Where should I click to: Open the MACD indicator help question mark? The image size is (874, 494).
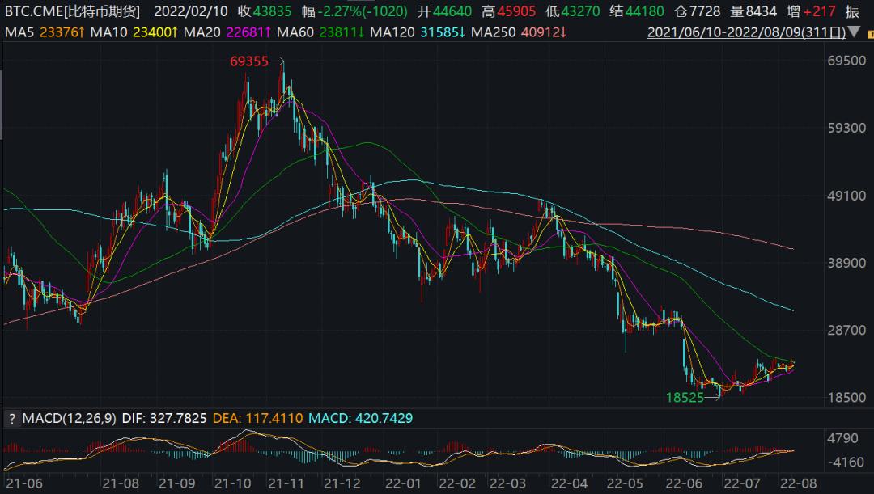coord(11,419)
